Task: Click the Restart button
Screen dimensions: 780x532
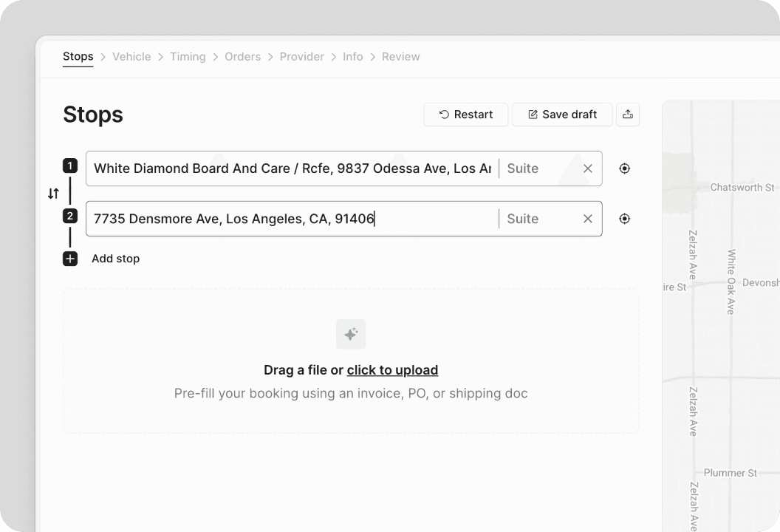Action: (465, 115)
